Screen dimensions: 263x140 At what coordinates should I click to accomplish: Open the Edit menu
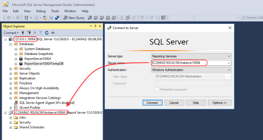16,11
